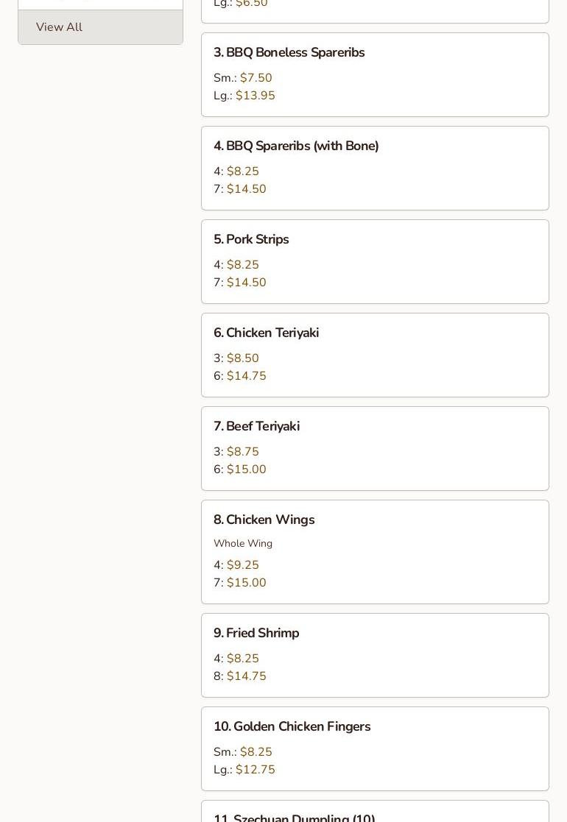
Task: Select the BBQ Boneless Spareribs item title
Action: click(289, 53)
